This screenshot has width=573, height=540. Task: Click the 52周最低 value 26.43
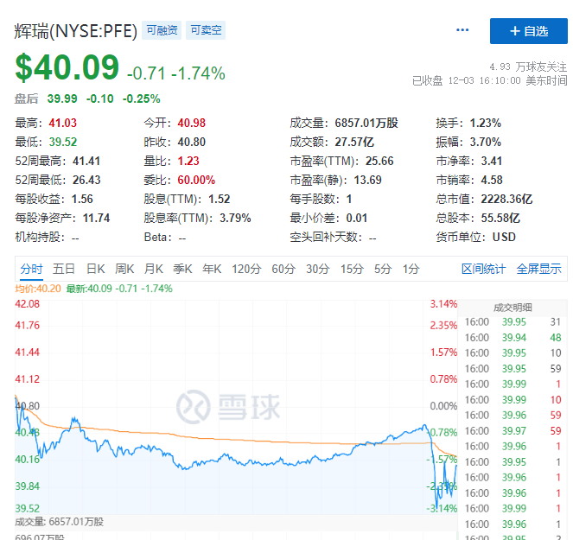click(86, 180)
